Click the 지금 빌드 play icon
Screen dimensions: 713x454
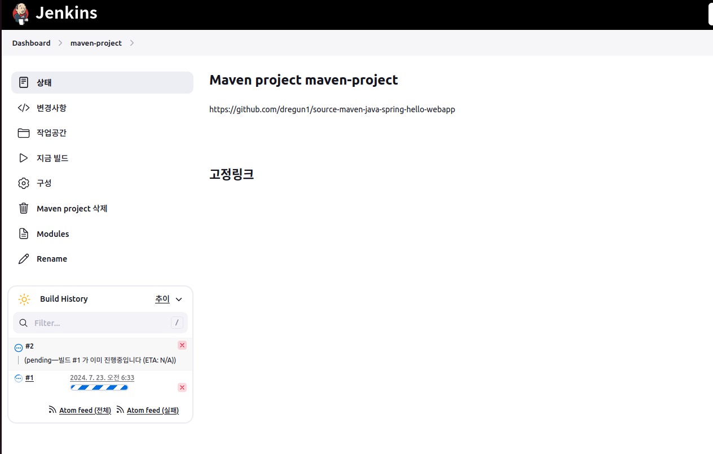(x=24, y=158)
